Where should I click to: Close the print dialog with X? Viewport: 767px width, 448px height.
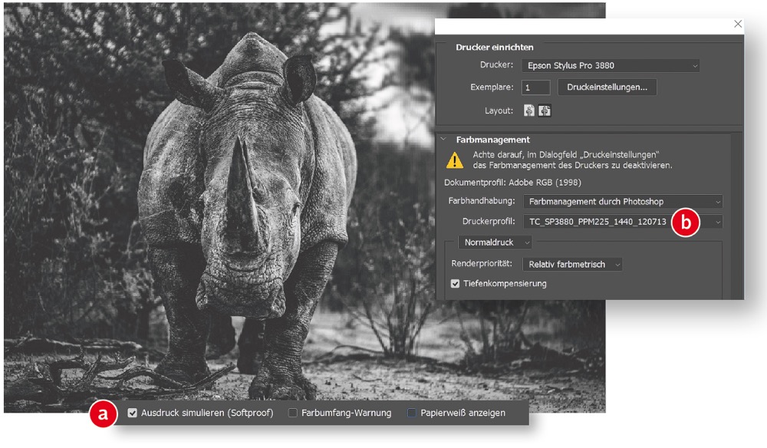pos(738,24)
